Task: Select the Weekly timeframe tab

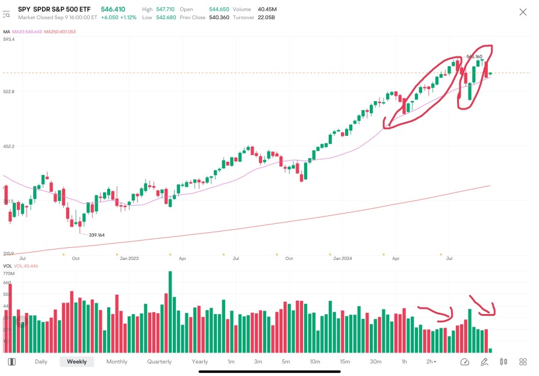Action: coord(76,362)
